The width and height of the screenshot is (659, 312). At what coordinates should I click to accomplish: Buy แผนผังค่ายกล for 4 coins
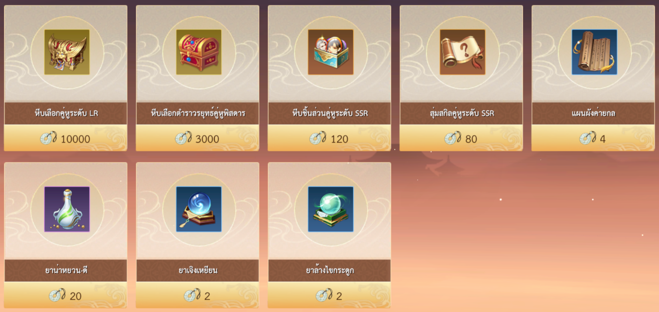coord(593,138)
